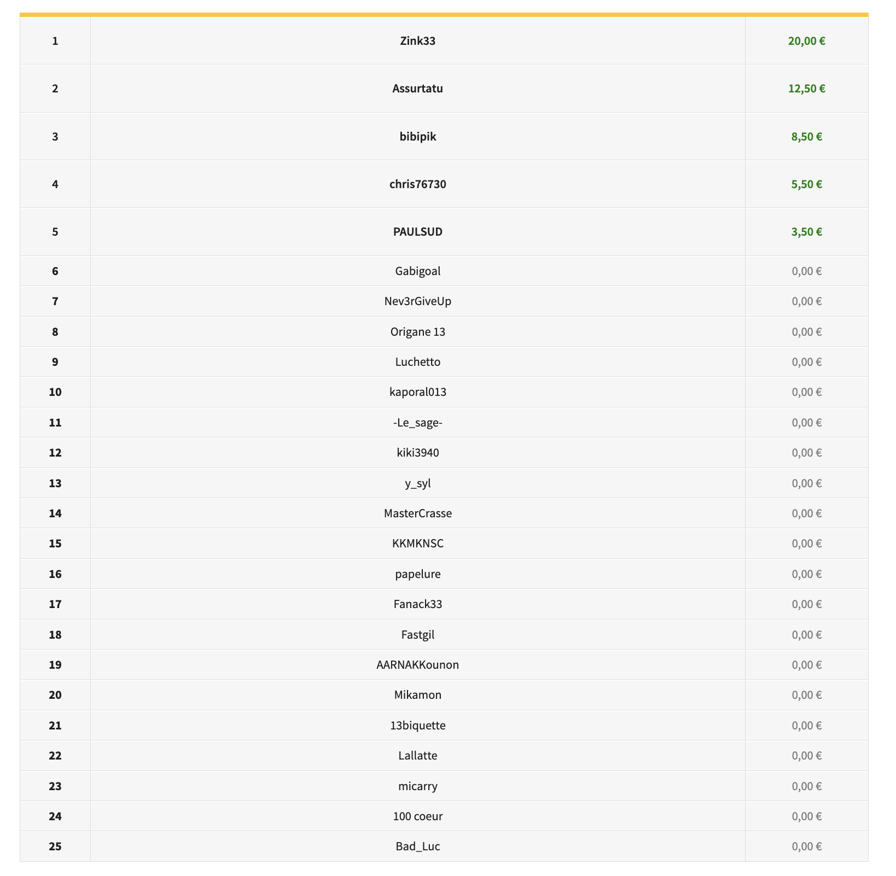This screenshot has height=876, width=896.
Task: Click Bad_Luc in the last row
Action: pyautogui.click(x=417, y=846)
